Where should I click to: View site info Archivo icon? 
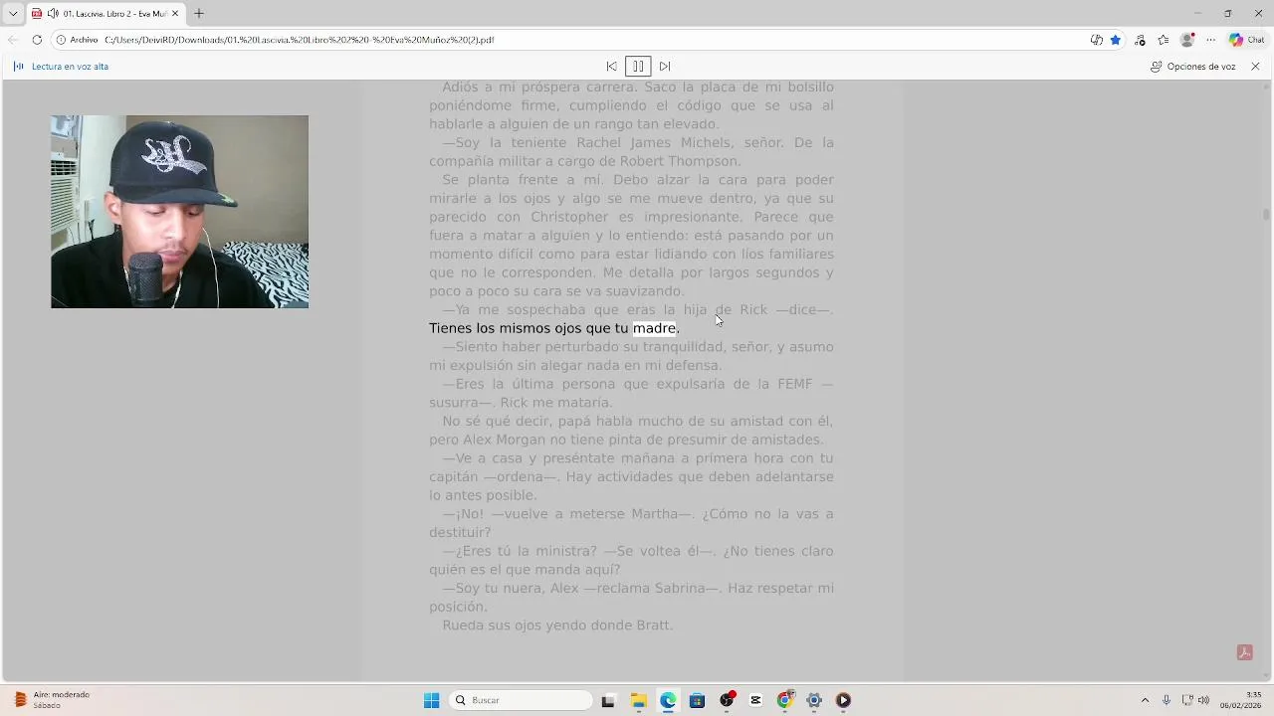[x=61, y=40]
